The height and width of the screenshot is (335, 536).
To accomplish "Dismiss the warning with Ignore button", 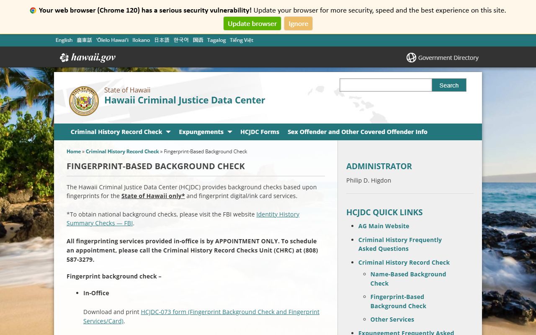I will tap(299, 24).
